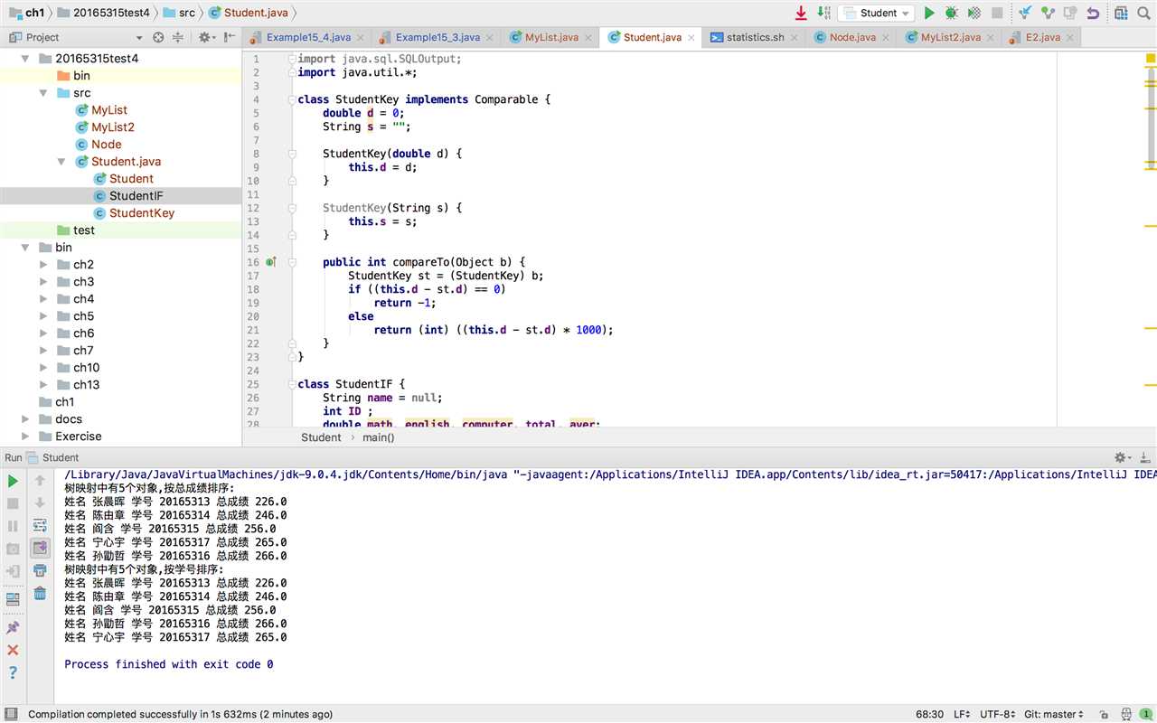Expand the ch2 folder
Image resolution: width=1157 pixels, height=723 pixels.
(43, 265)
